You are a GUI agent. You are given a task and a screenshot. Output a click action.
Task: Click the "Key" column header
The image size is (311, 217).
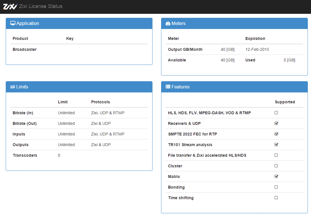click(70, 38)
